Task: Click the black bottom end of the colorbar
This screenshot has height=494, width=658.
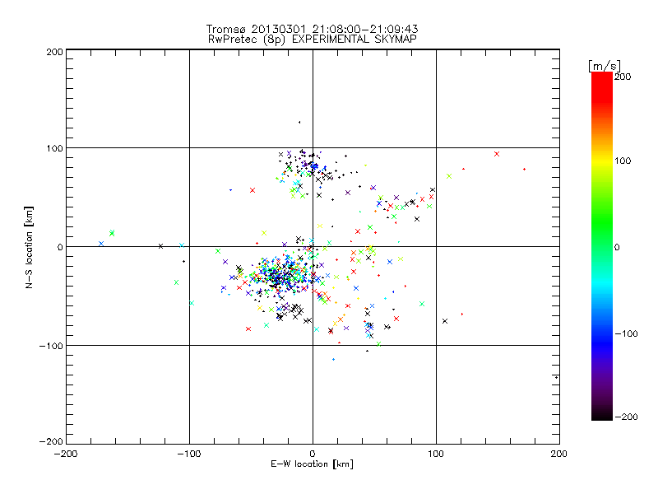Action: [602, 414]
